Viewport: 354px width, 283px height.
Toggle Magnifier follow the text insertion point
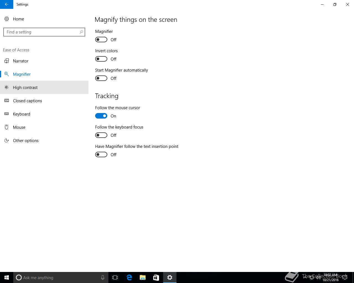101,154
